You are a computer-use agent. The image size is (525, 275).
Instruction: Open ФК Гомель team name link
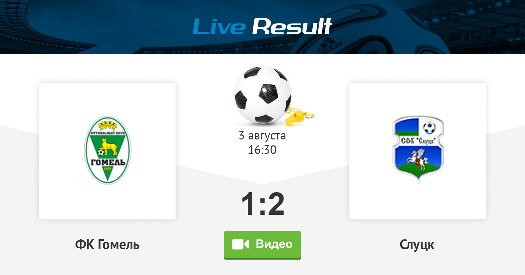point(107,245)
